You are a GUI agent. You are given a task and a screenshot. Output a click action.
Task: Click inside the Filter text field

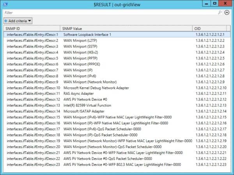pyautogui.click(x=109, y=12)
